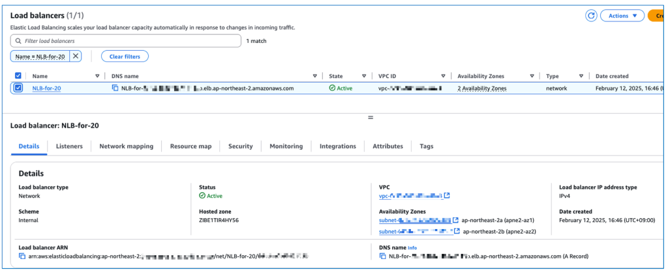
Task: Click 2 Availability Zones cell
Action: coord(482,89)
